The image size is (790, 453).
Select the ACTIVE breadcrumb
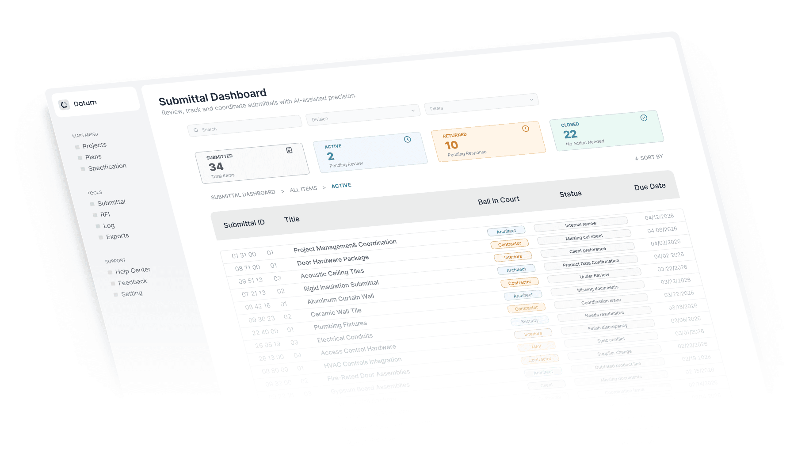[x=341, y=186]
